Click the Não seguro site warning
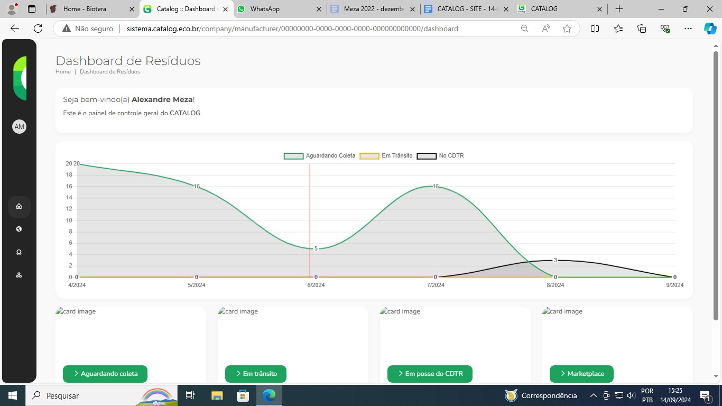The height and width of the screenshot is (406, 722). (88, 29)
